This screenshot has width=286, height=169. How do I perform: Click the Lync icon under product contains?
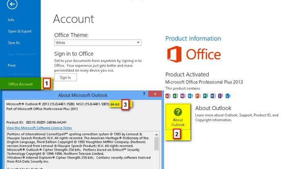(x=228, y=96)
